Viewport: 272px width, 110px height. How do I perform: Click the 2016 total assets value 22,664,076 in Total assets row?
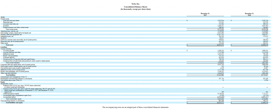pyautogui.click(x=264, y=45)
